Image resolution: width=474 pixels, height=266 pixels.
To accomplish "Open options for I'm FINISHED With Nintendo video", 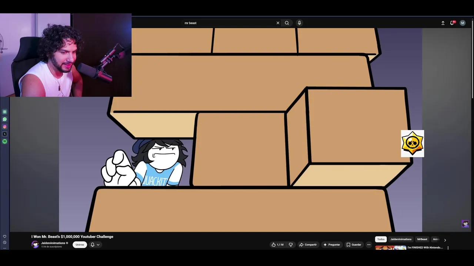I will click(x=448, y=248).
